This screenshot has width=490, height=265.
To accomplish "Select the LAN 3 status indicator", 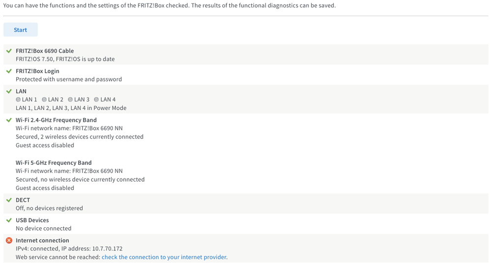I will pos(70,100).
